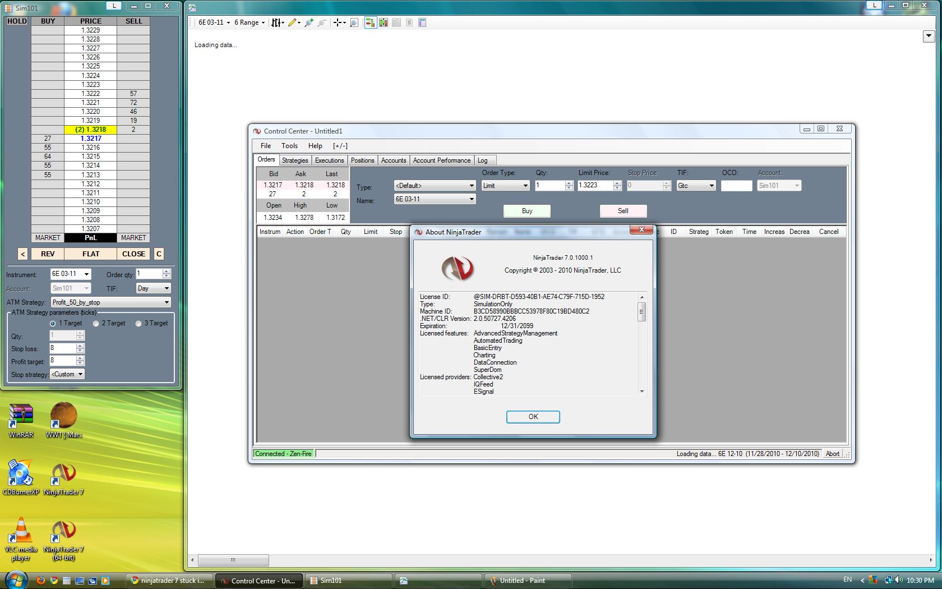Click the Sim101 taskbar button

click(348, 581)
